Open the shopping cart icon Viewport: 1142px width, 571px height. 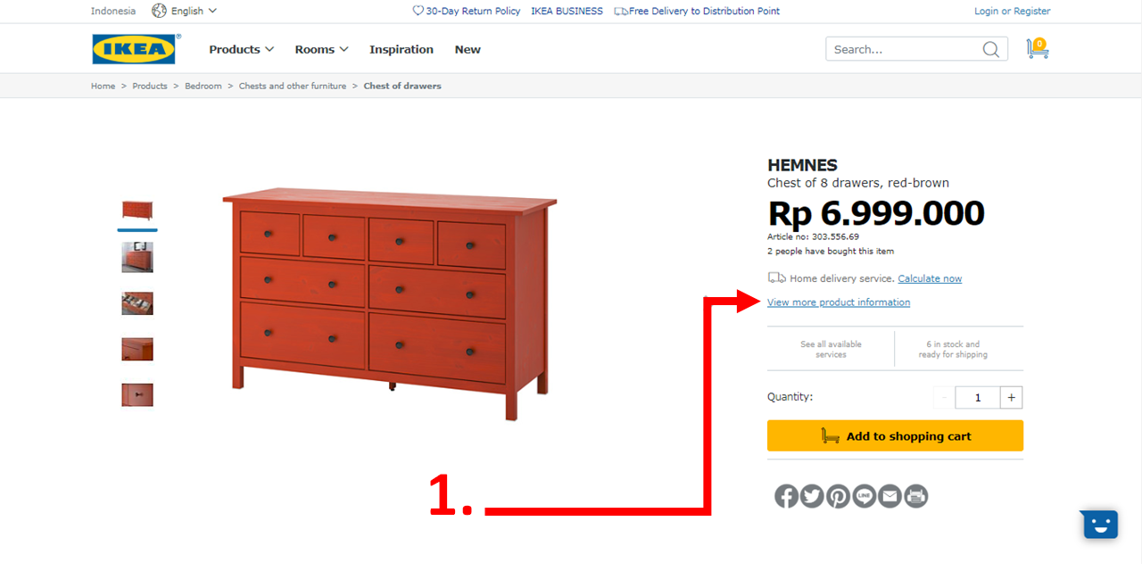point(1038,48)
